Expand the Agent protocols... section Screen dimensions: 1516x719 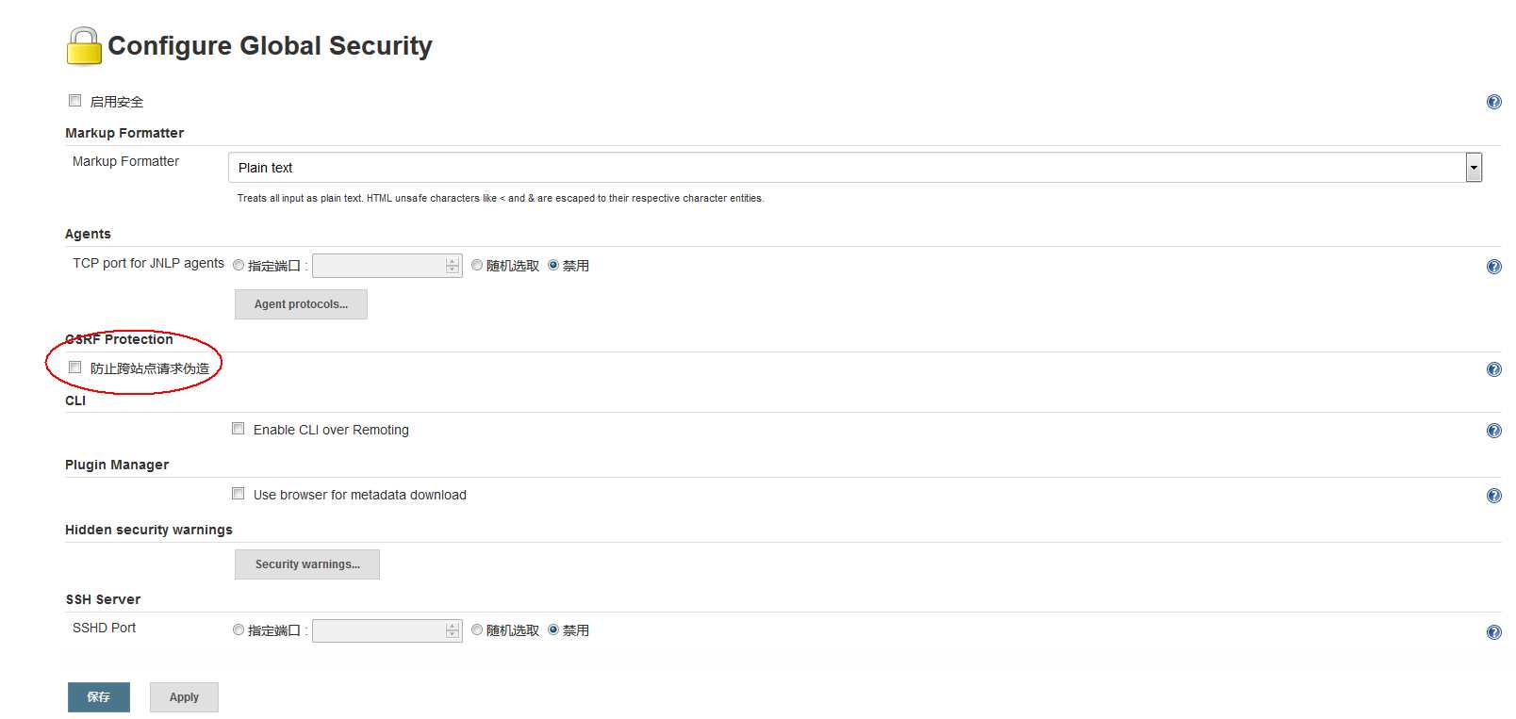(x=301, y=304)
